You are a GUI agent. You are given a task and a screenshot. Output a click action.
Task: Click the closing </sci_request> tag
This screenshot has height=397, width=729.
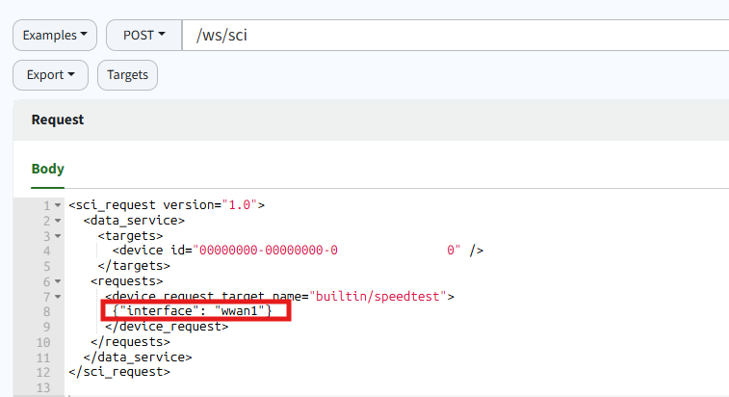118,371
